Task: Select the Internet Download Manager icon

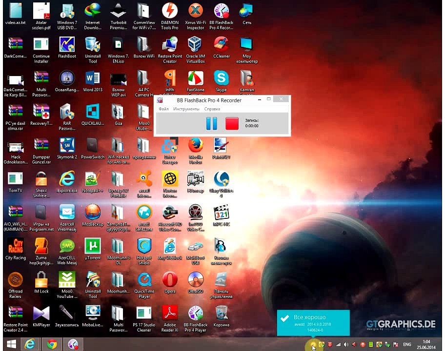Action: pos(93,17)
